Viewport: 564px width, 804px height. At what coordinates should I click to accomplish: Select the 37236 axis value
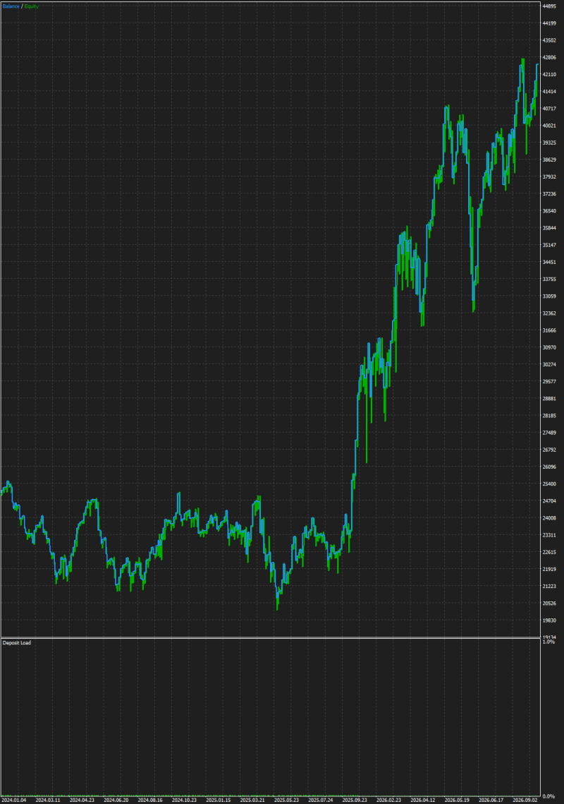point(549,194)
